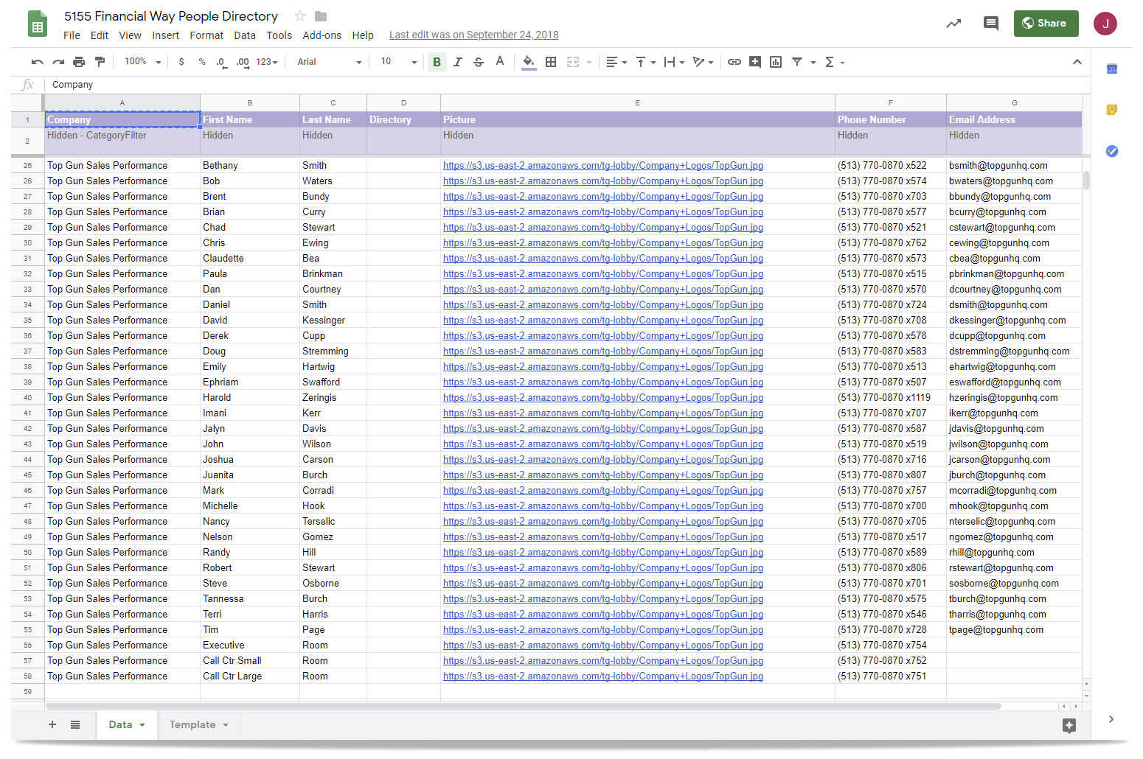Open the Data menu
This screenshot has width=1143, height=759.
[x=245, y=35]
